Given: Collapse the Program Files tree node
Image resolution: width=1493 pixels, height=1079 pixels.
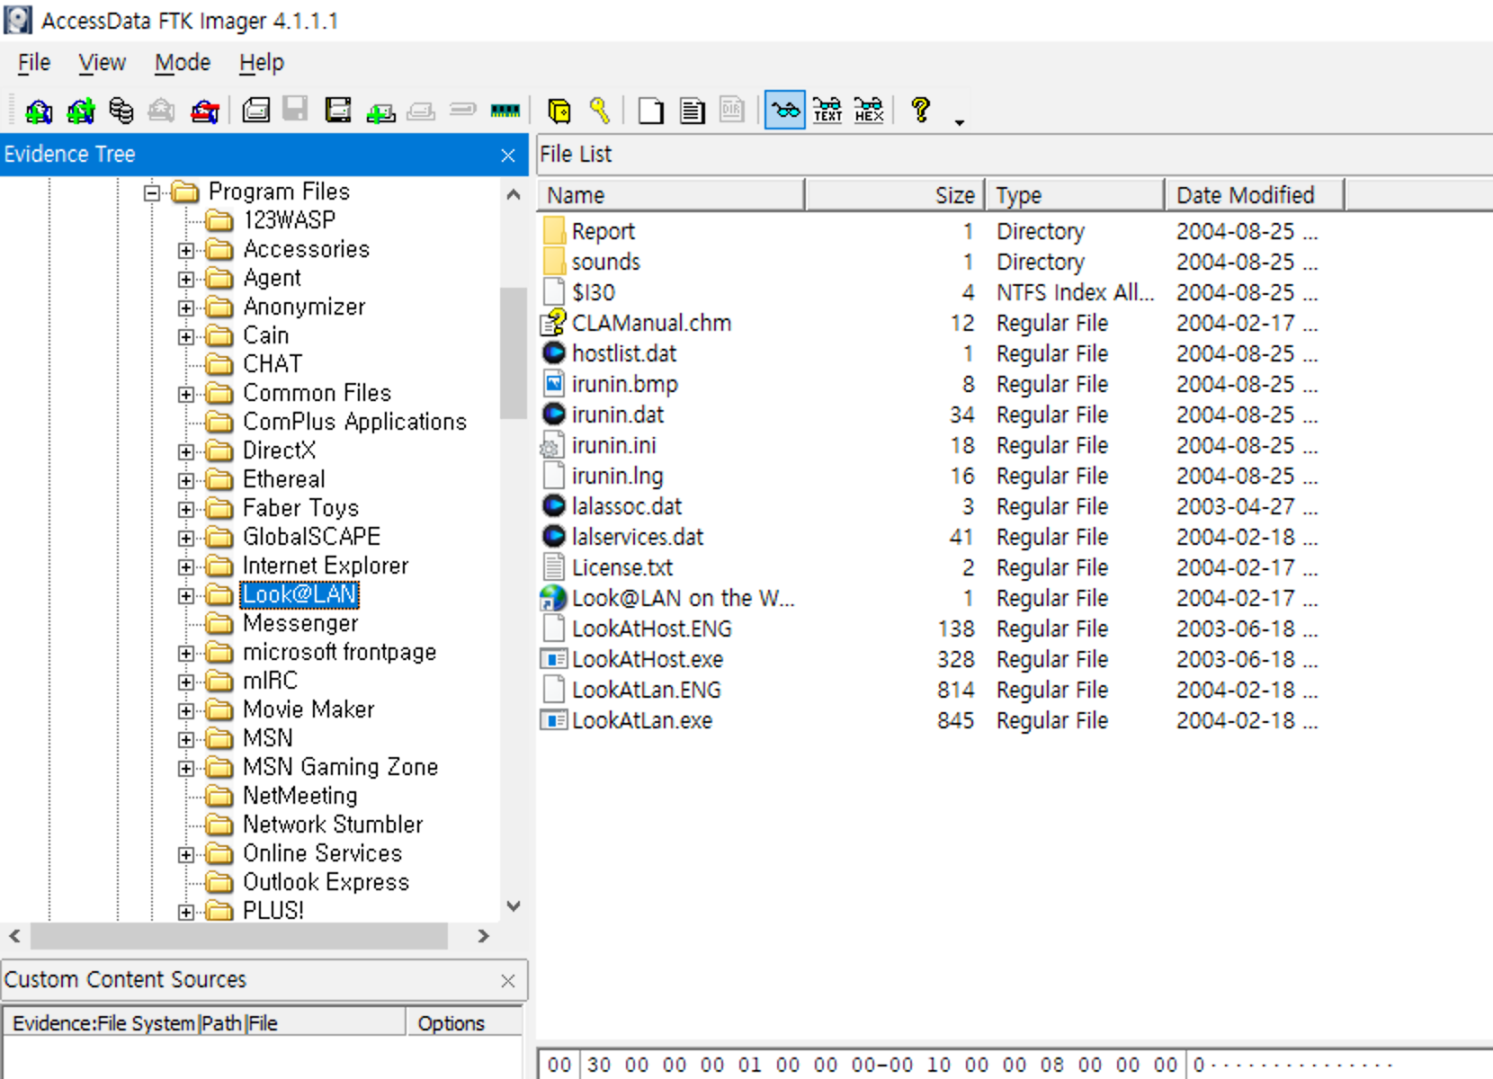Looking at the screenshot, I should click(152, 192).
